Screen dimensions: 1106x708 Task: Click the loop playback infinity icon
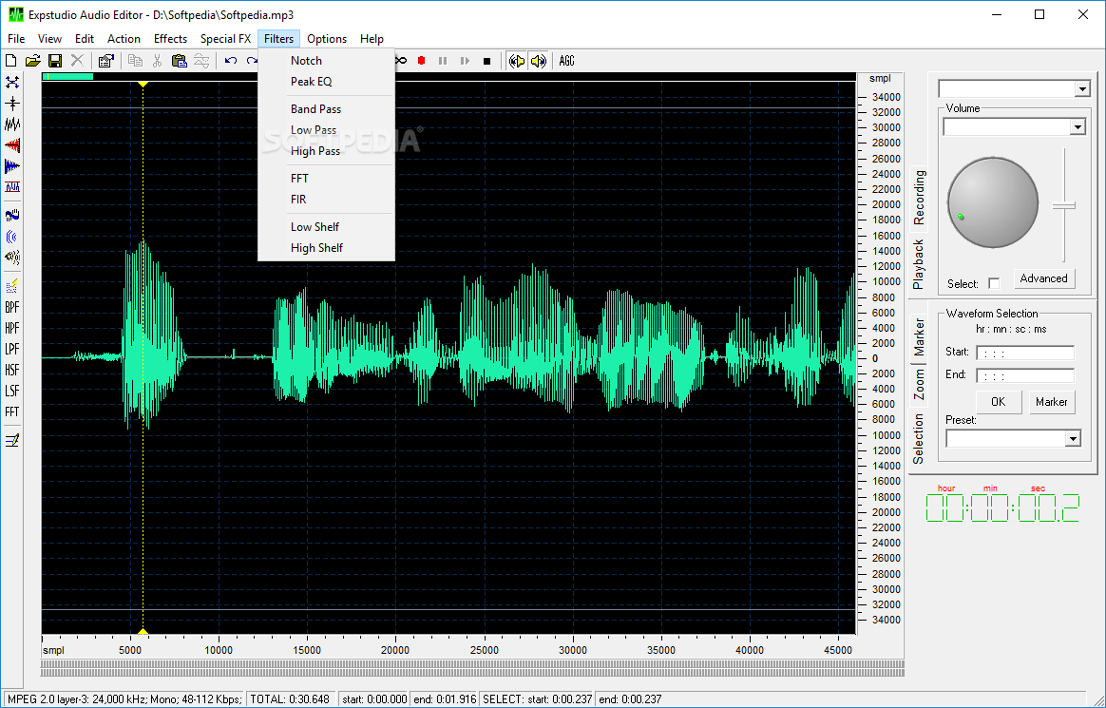click(401, 62)
